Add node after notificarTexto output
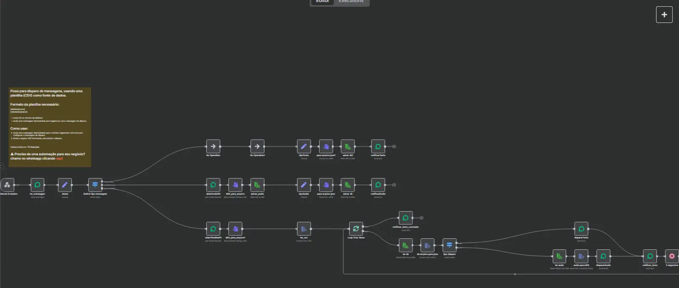This screenshot has width=679, height=288. click(x=394, y=147)
